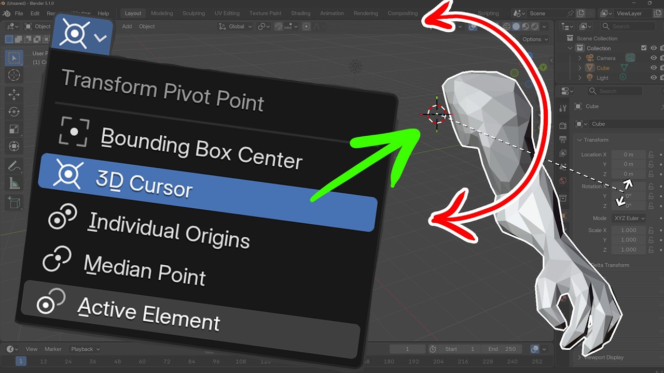Screen dimensions: 664x373
Task: Open the Output properties tab
Action: tap(563, 139)
